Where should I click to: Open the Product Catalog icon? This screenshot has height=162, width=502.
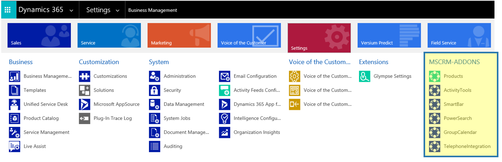14,119
